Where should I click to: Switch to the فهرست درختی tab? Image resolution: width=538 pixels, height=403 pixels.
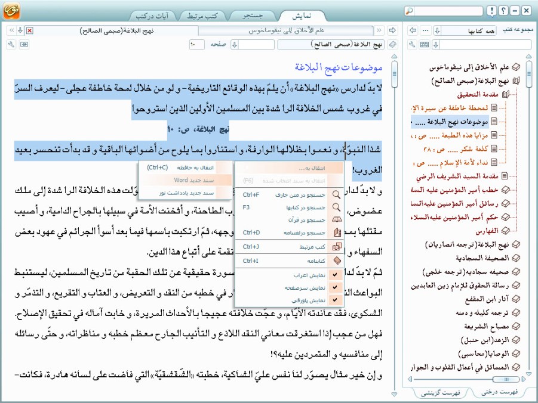point(499,392)
